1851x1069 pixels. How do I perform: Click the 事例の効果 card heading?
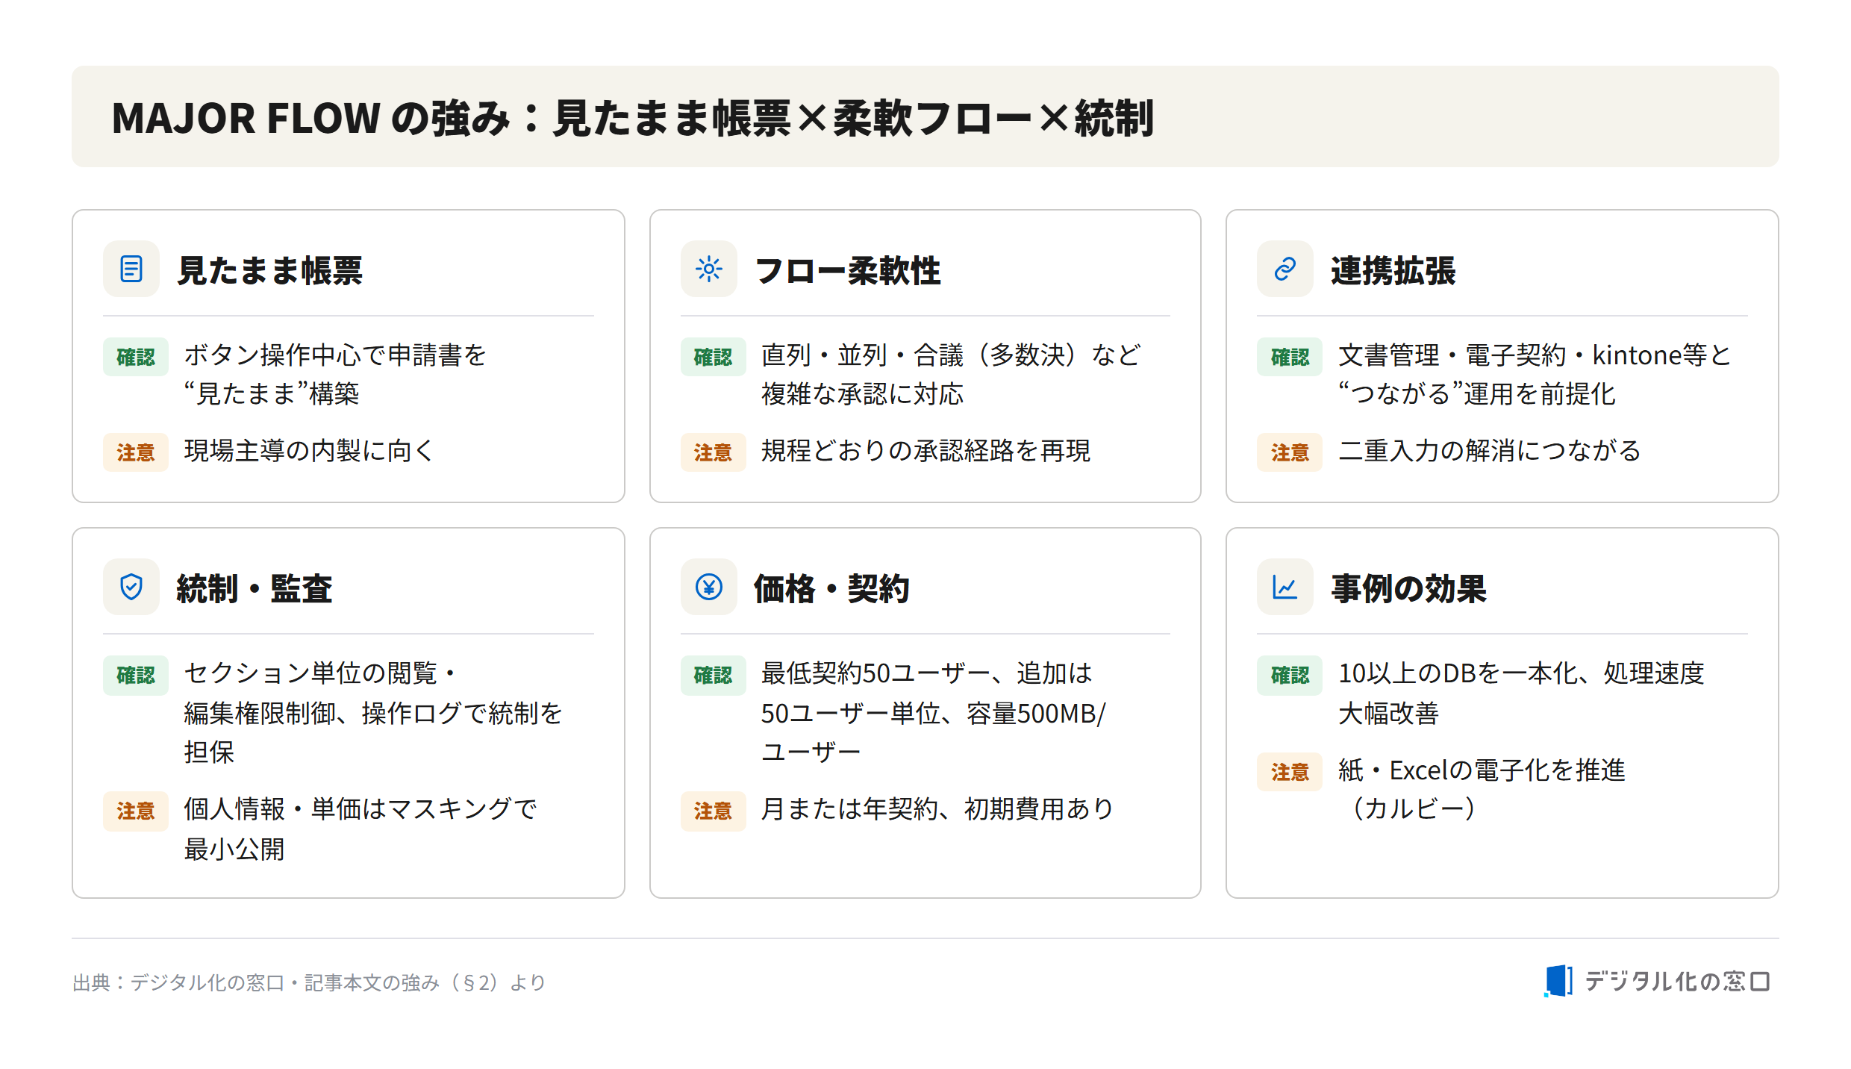[x=1408, y=588]
